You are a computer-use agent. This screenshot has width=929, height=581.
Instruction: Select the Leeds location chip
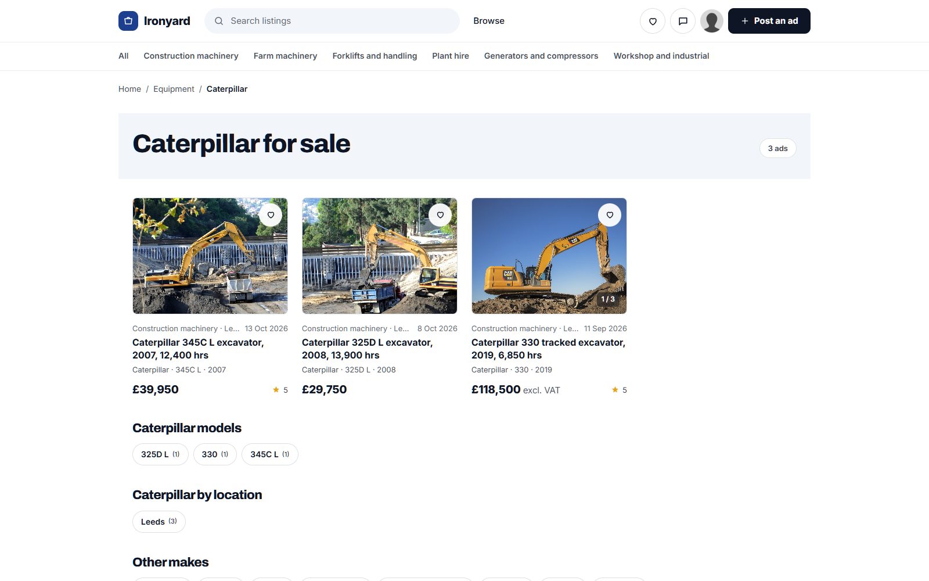coord(159,522)
